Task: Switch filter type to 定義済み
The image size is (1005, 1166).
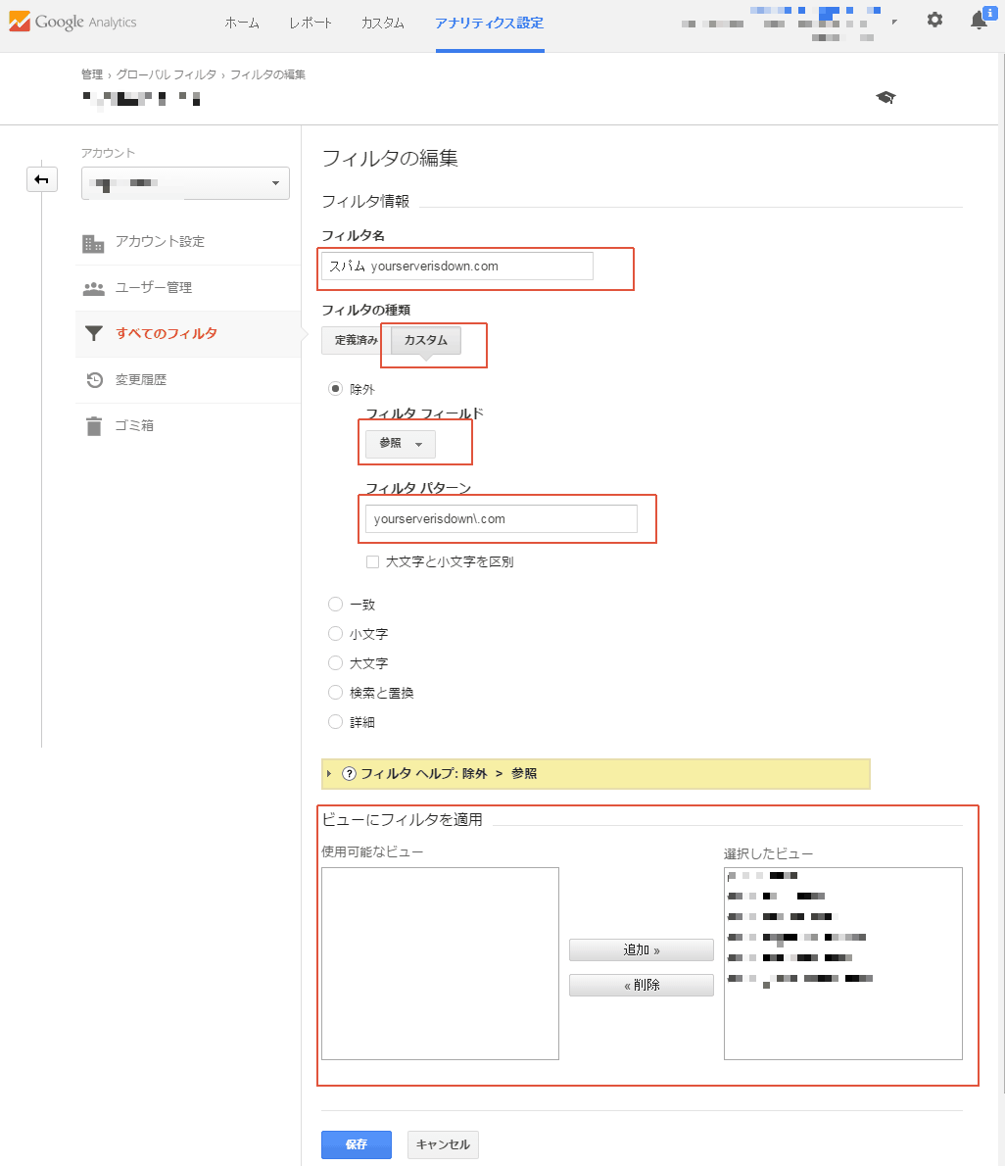Action: pyautogui.click(x=357, y=340)
